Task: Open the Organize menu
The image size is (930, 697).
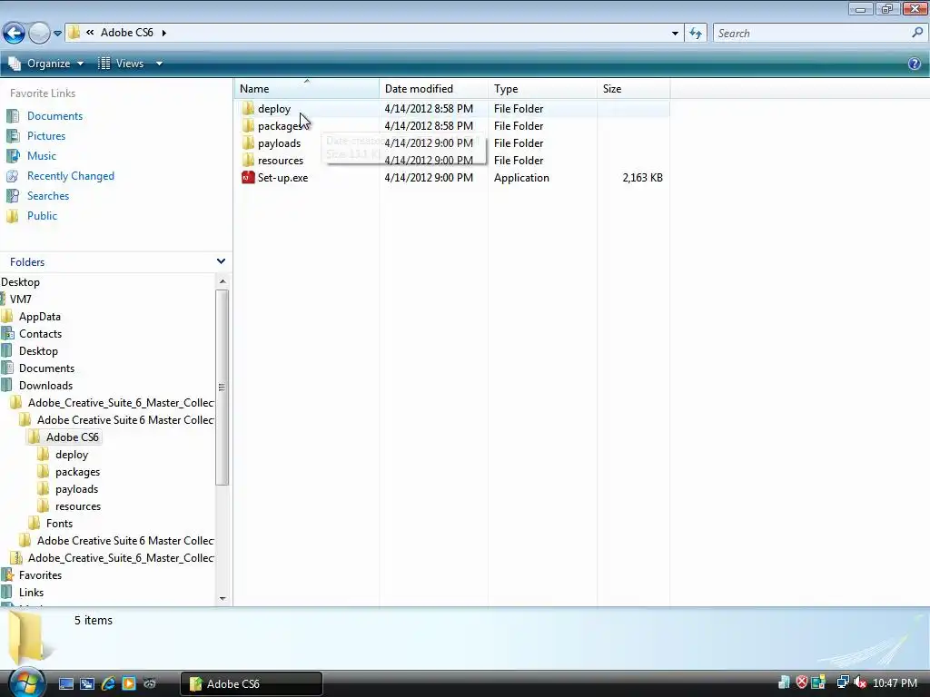Action: tap(46, 64)
